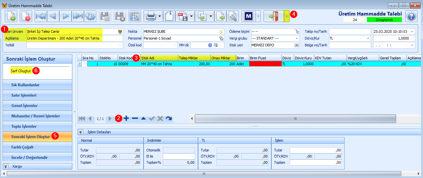This screenshot has height=178, width=423.
Task: Open the Muhasebe / Resmi İşlemler panel
Action: [x=37, y=116]
